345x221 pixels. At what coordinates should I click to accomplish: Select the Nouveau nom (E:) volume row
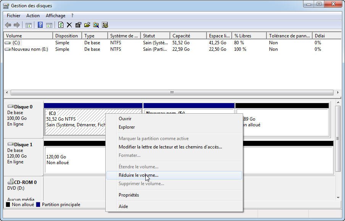pyautogui.click(x=29, y=49)
